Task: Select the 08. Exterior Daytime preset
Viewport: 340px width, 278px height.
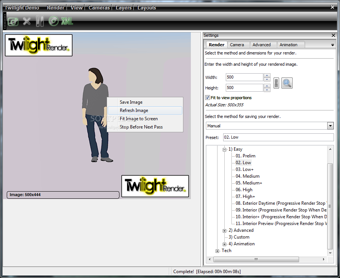Action: [x=281, y=203]
